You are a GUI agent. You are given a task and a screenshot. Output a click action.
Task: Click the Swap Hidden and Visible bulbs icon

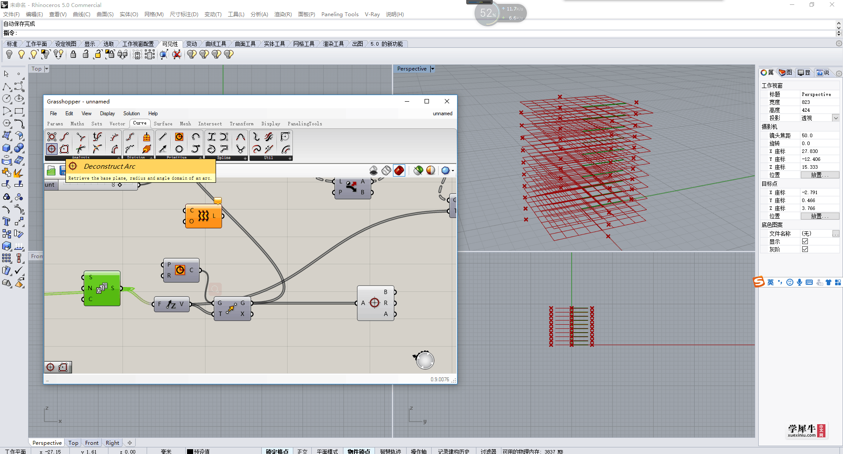click(58, 54)
